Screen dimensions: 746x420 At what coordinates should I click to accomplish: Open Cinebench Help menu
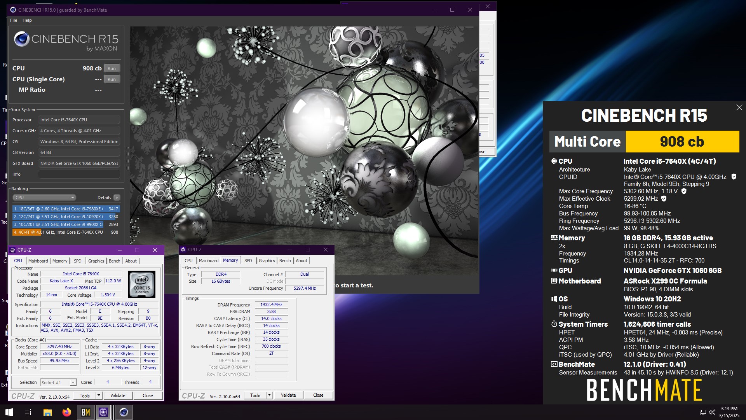27,20
